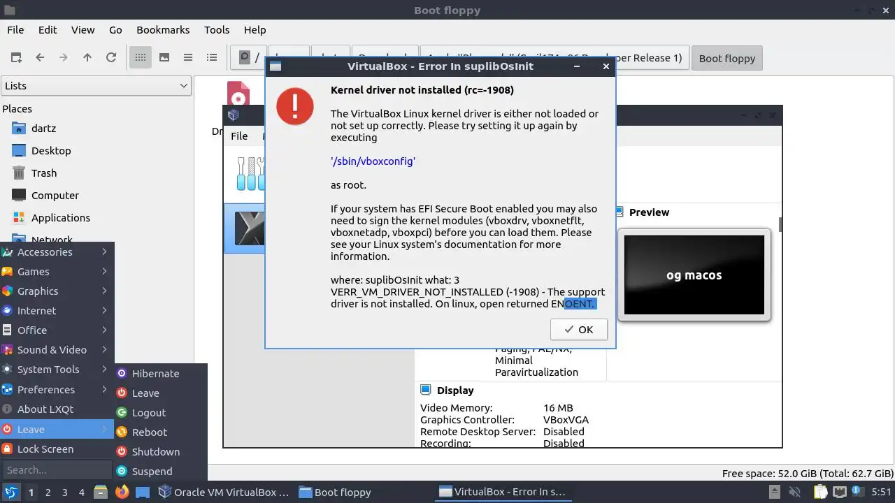895x503 pixels.
Task: Click the LXQt start menu button
Action: tap(12, 492)
